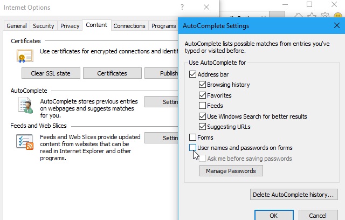Close the AutoComplete Settings dialog
The image size is (345, 220).
336,25
